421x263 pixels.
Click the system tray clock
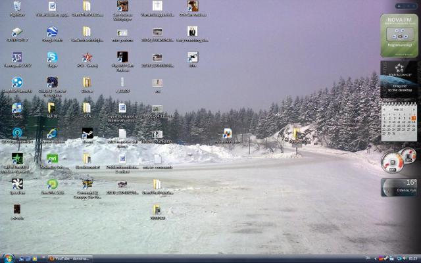pos(412,258)
